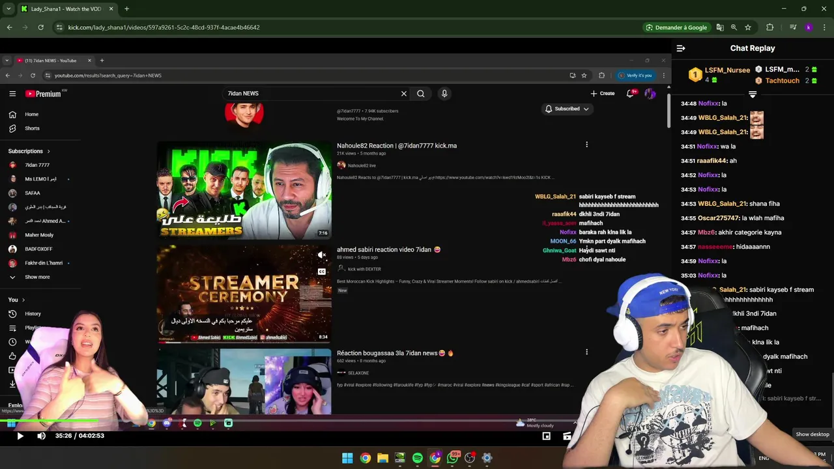This screenshot has width=834, height=469.
Task: Click Verify it's you in inner browser
Action: click(635, 76)
